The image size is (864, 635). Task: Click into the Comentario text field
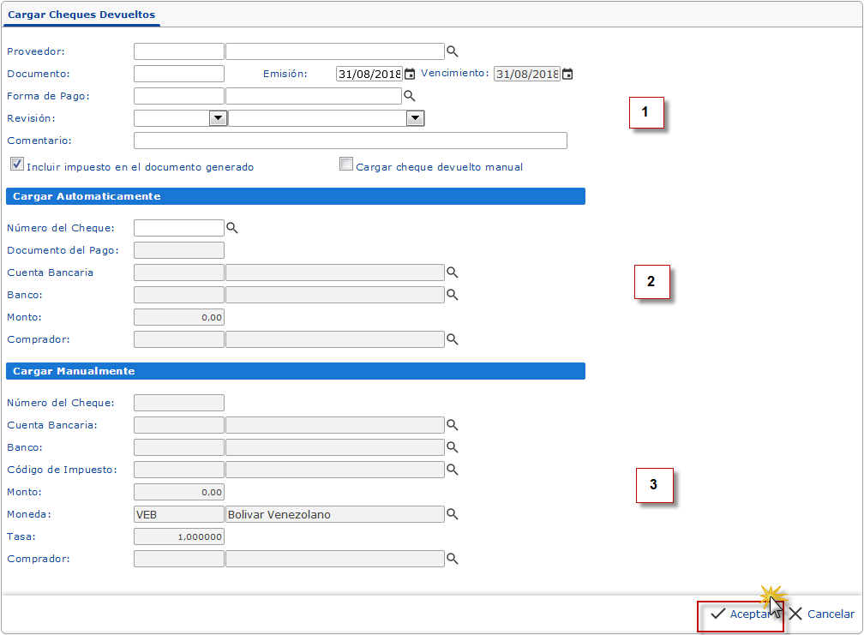(350, 141)
